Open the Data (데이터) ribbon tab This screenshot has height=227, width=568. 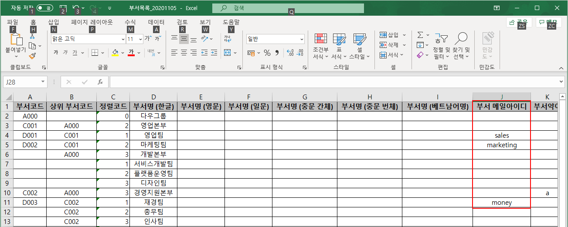coord(156,22)
